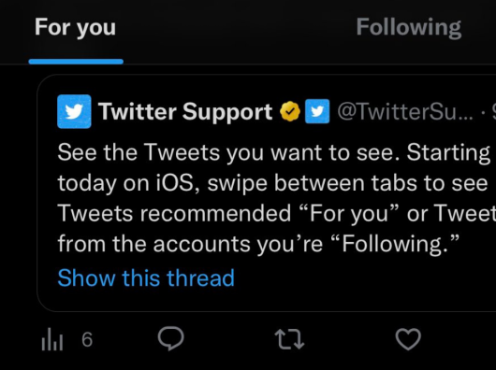Open quoted tweet via 'See the Tweets' line

point(274,153)
